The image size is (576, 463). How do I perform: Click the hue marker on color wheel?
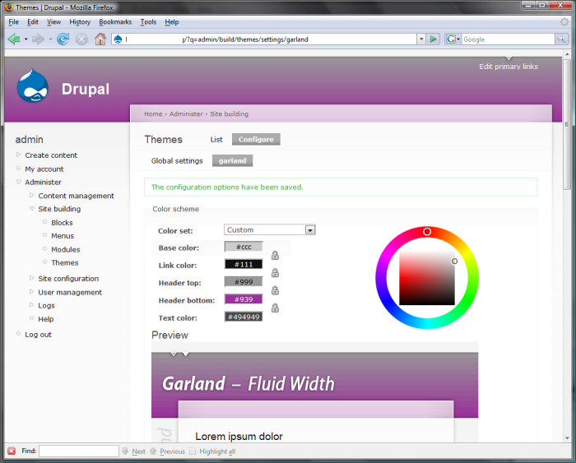pos(427,232)
